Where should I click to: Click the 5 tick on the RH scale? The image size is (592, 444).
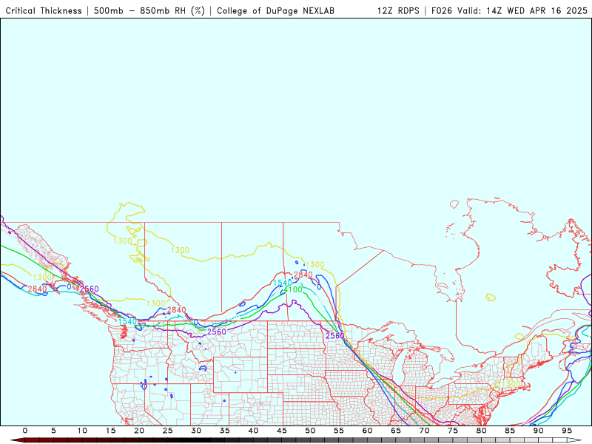(53, 431)
